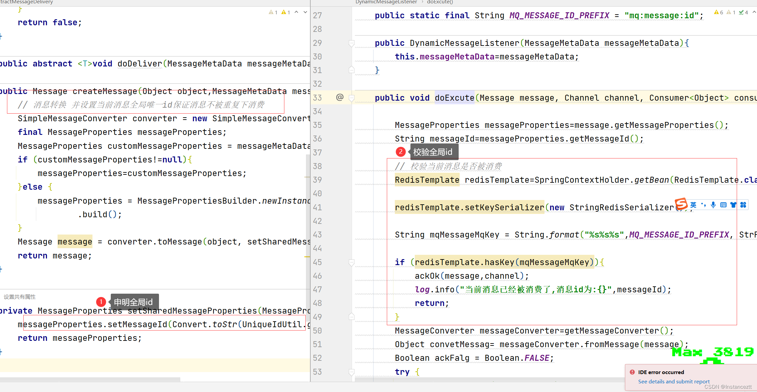Click messageProperties.setMessageId call in left editor
The image size is (757, 392).
tap(163, 325)
